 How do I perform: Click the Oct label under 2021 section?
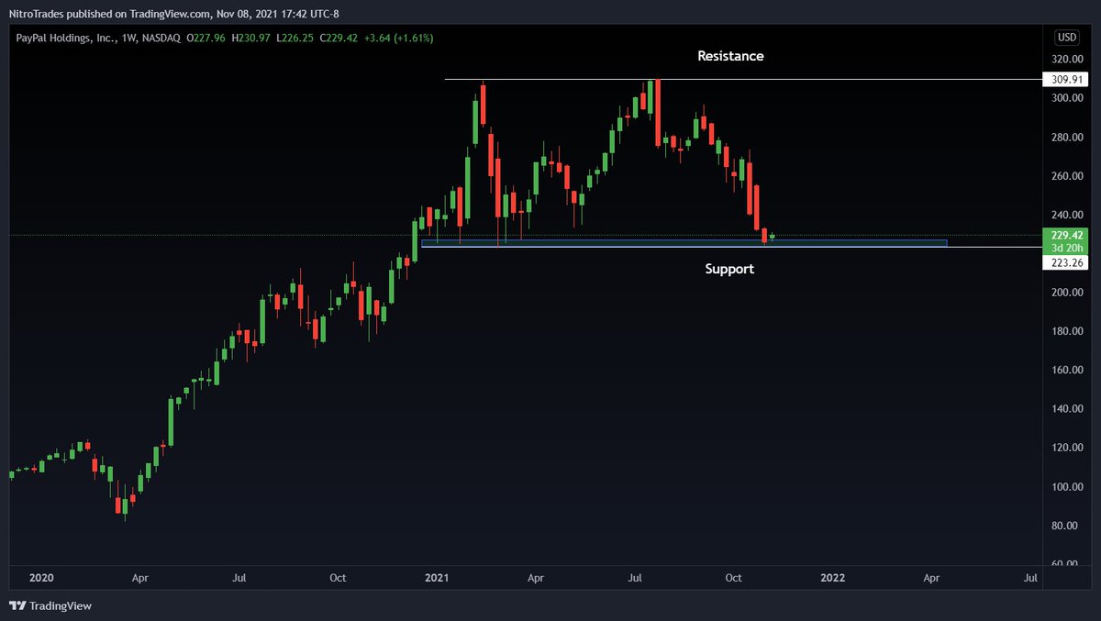pyautogui.click(x=733, y=578)
